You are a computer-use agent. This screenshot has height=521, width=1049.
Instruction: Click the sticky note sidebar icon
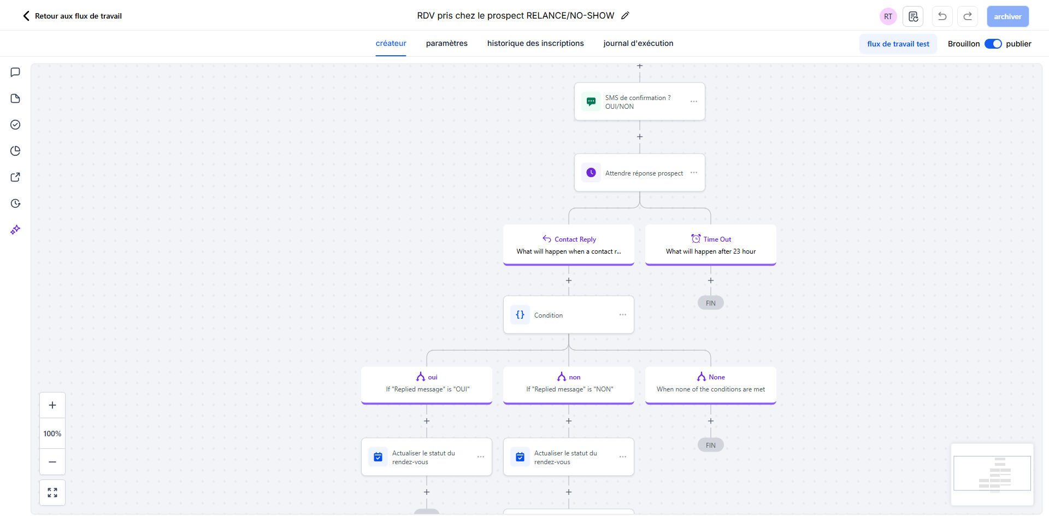(x=15, y=98)
